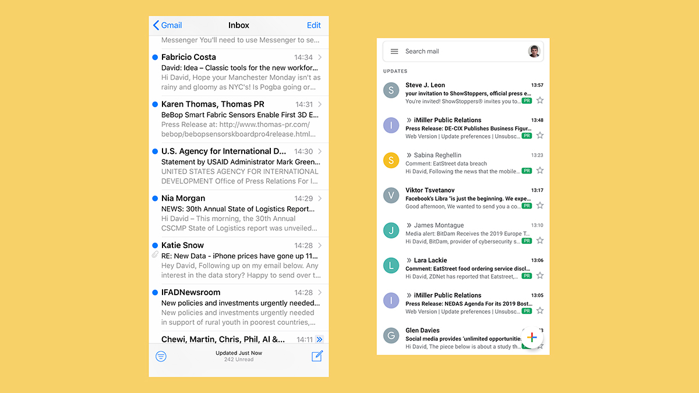The image size is (699, 393).
Task: Open chevron on U.S. Agency row
Action: (320, 151)
